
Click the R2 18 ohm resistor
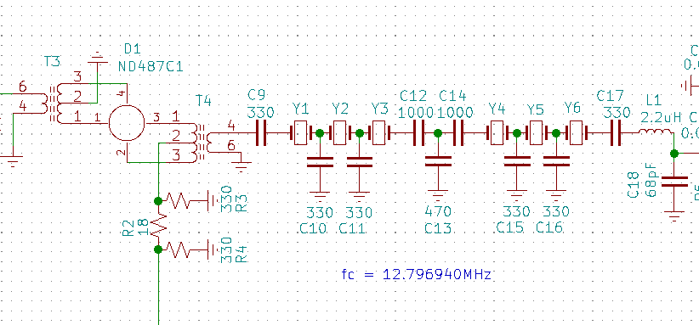tap(158, 225)
